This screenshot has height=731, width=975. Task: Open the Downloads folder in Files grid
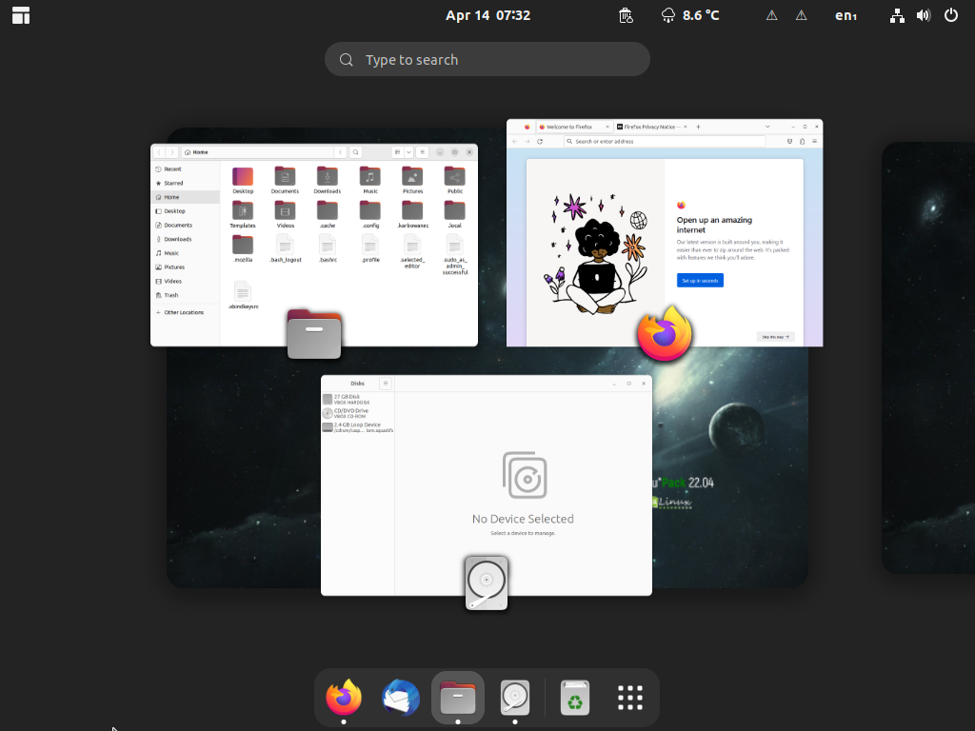point(328,180)
